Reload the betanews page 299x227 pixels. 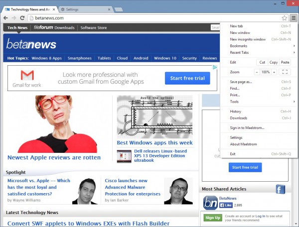click(22, 18)
